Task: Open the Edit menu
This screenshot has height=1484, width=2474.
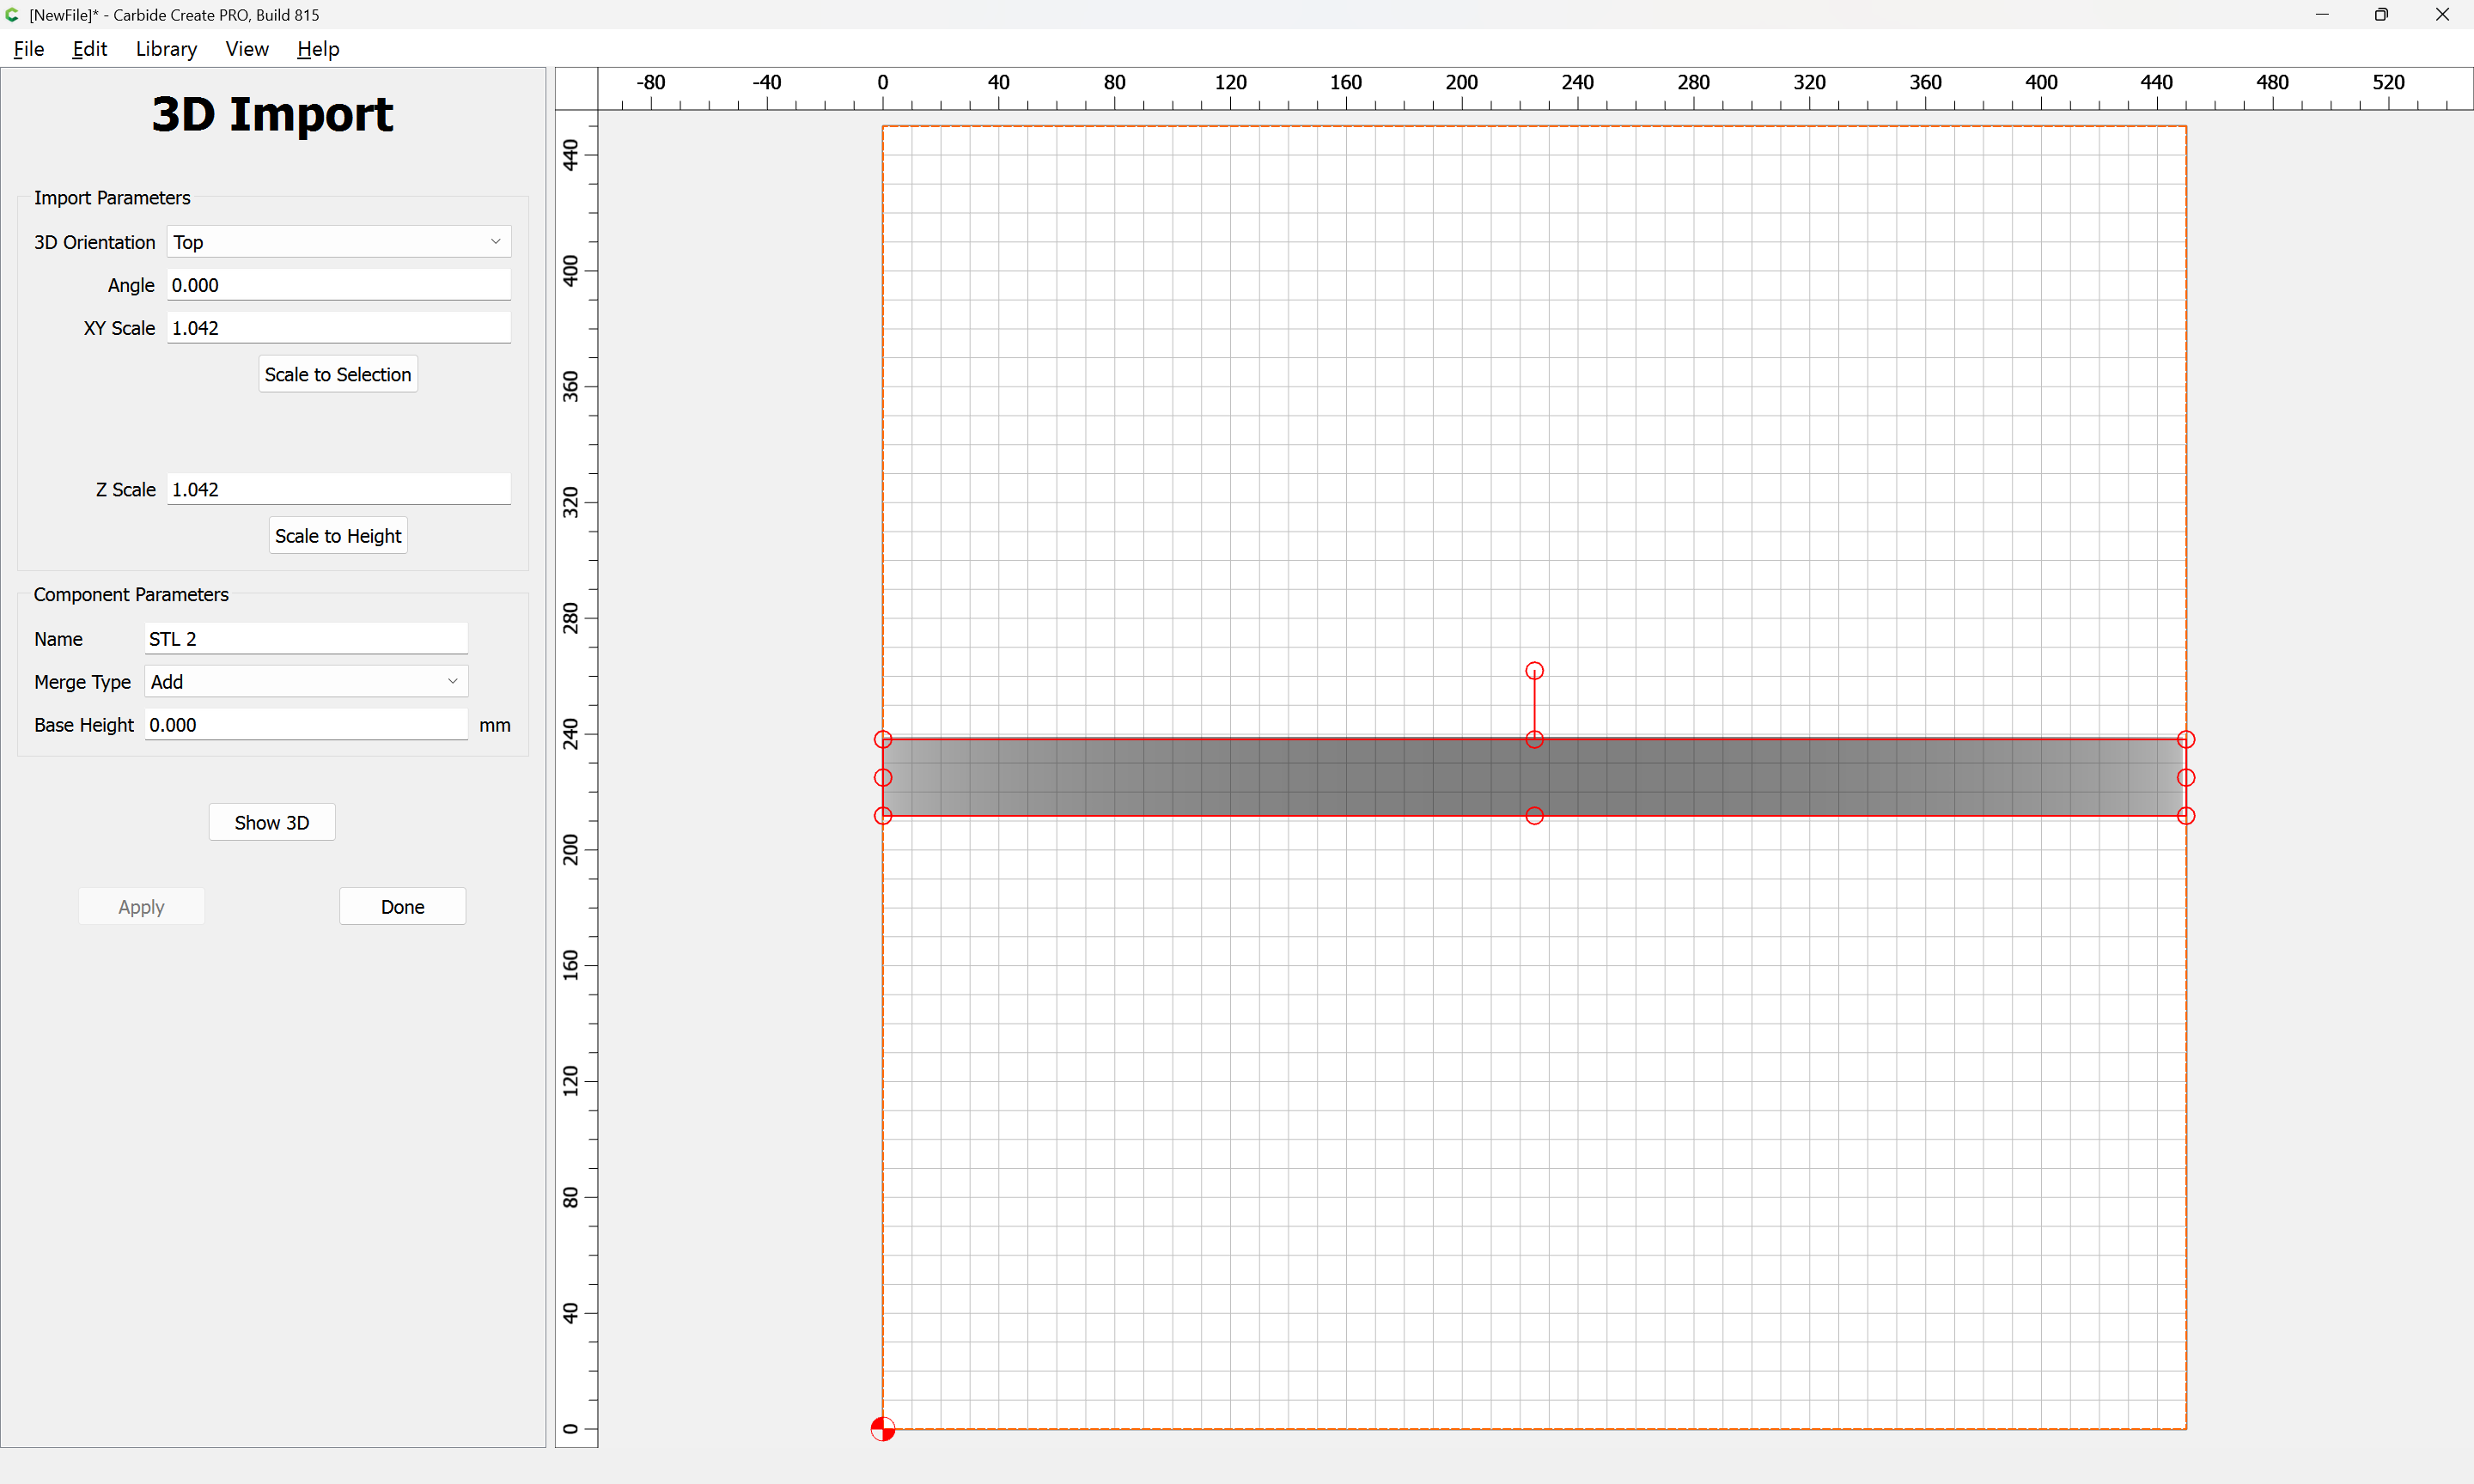Action: [89, 49]
